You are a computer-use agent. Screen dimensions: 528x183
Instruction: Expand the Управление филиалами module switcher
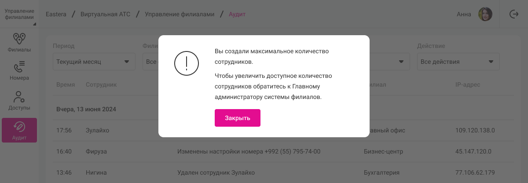click(19, 14)
